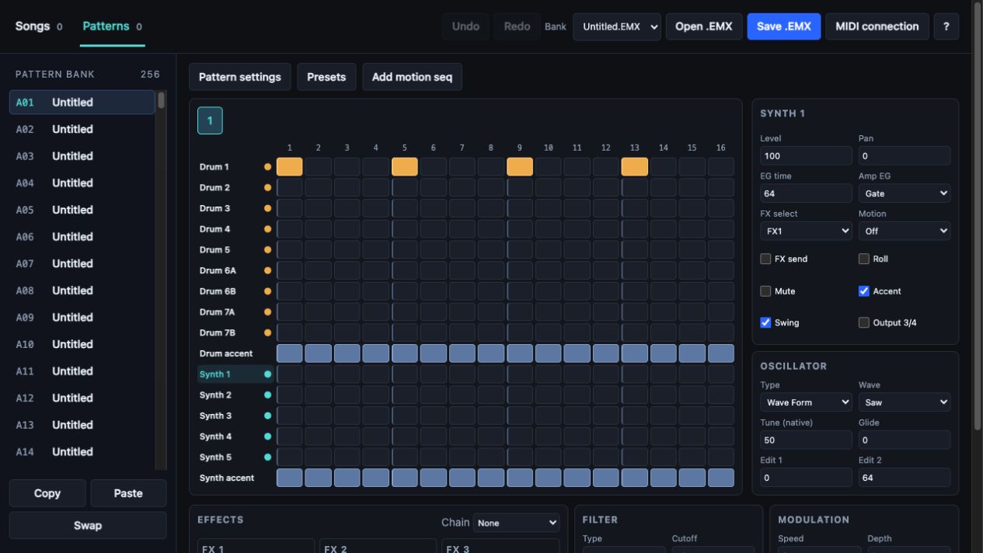Click the Open .EMX button
983x553 pixels.
pyautogui.click(x=703, y=26)
